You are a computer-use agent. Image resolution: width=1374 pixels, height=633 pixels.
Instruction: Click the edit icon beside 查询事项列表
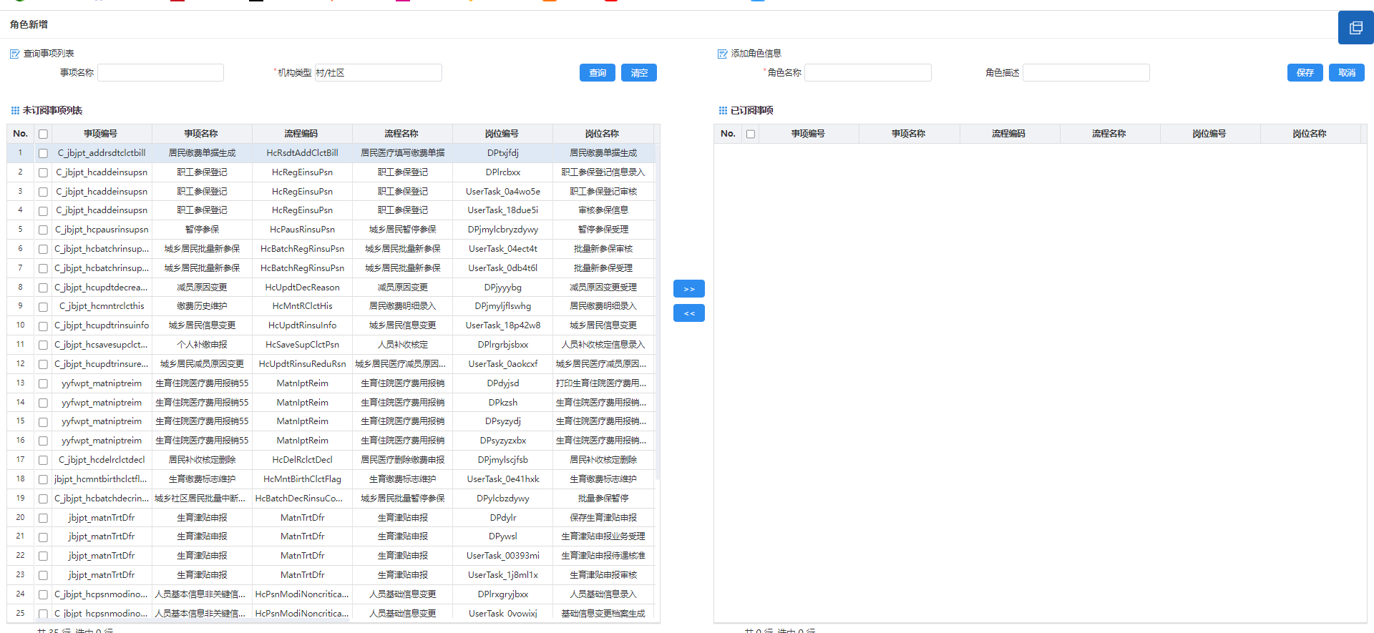(14, 54)
